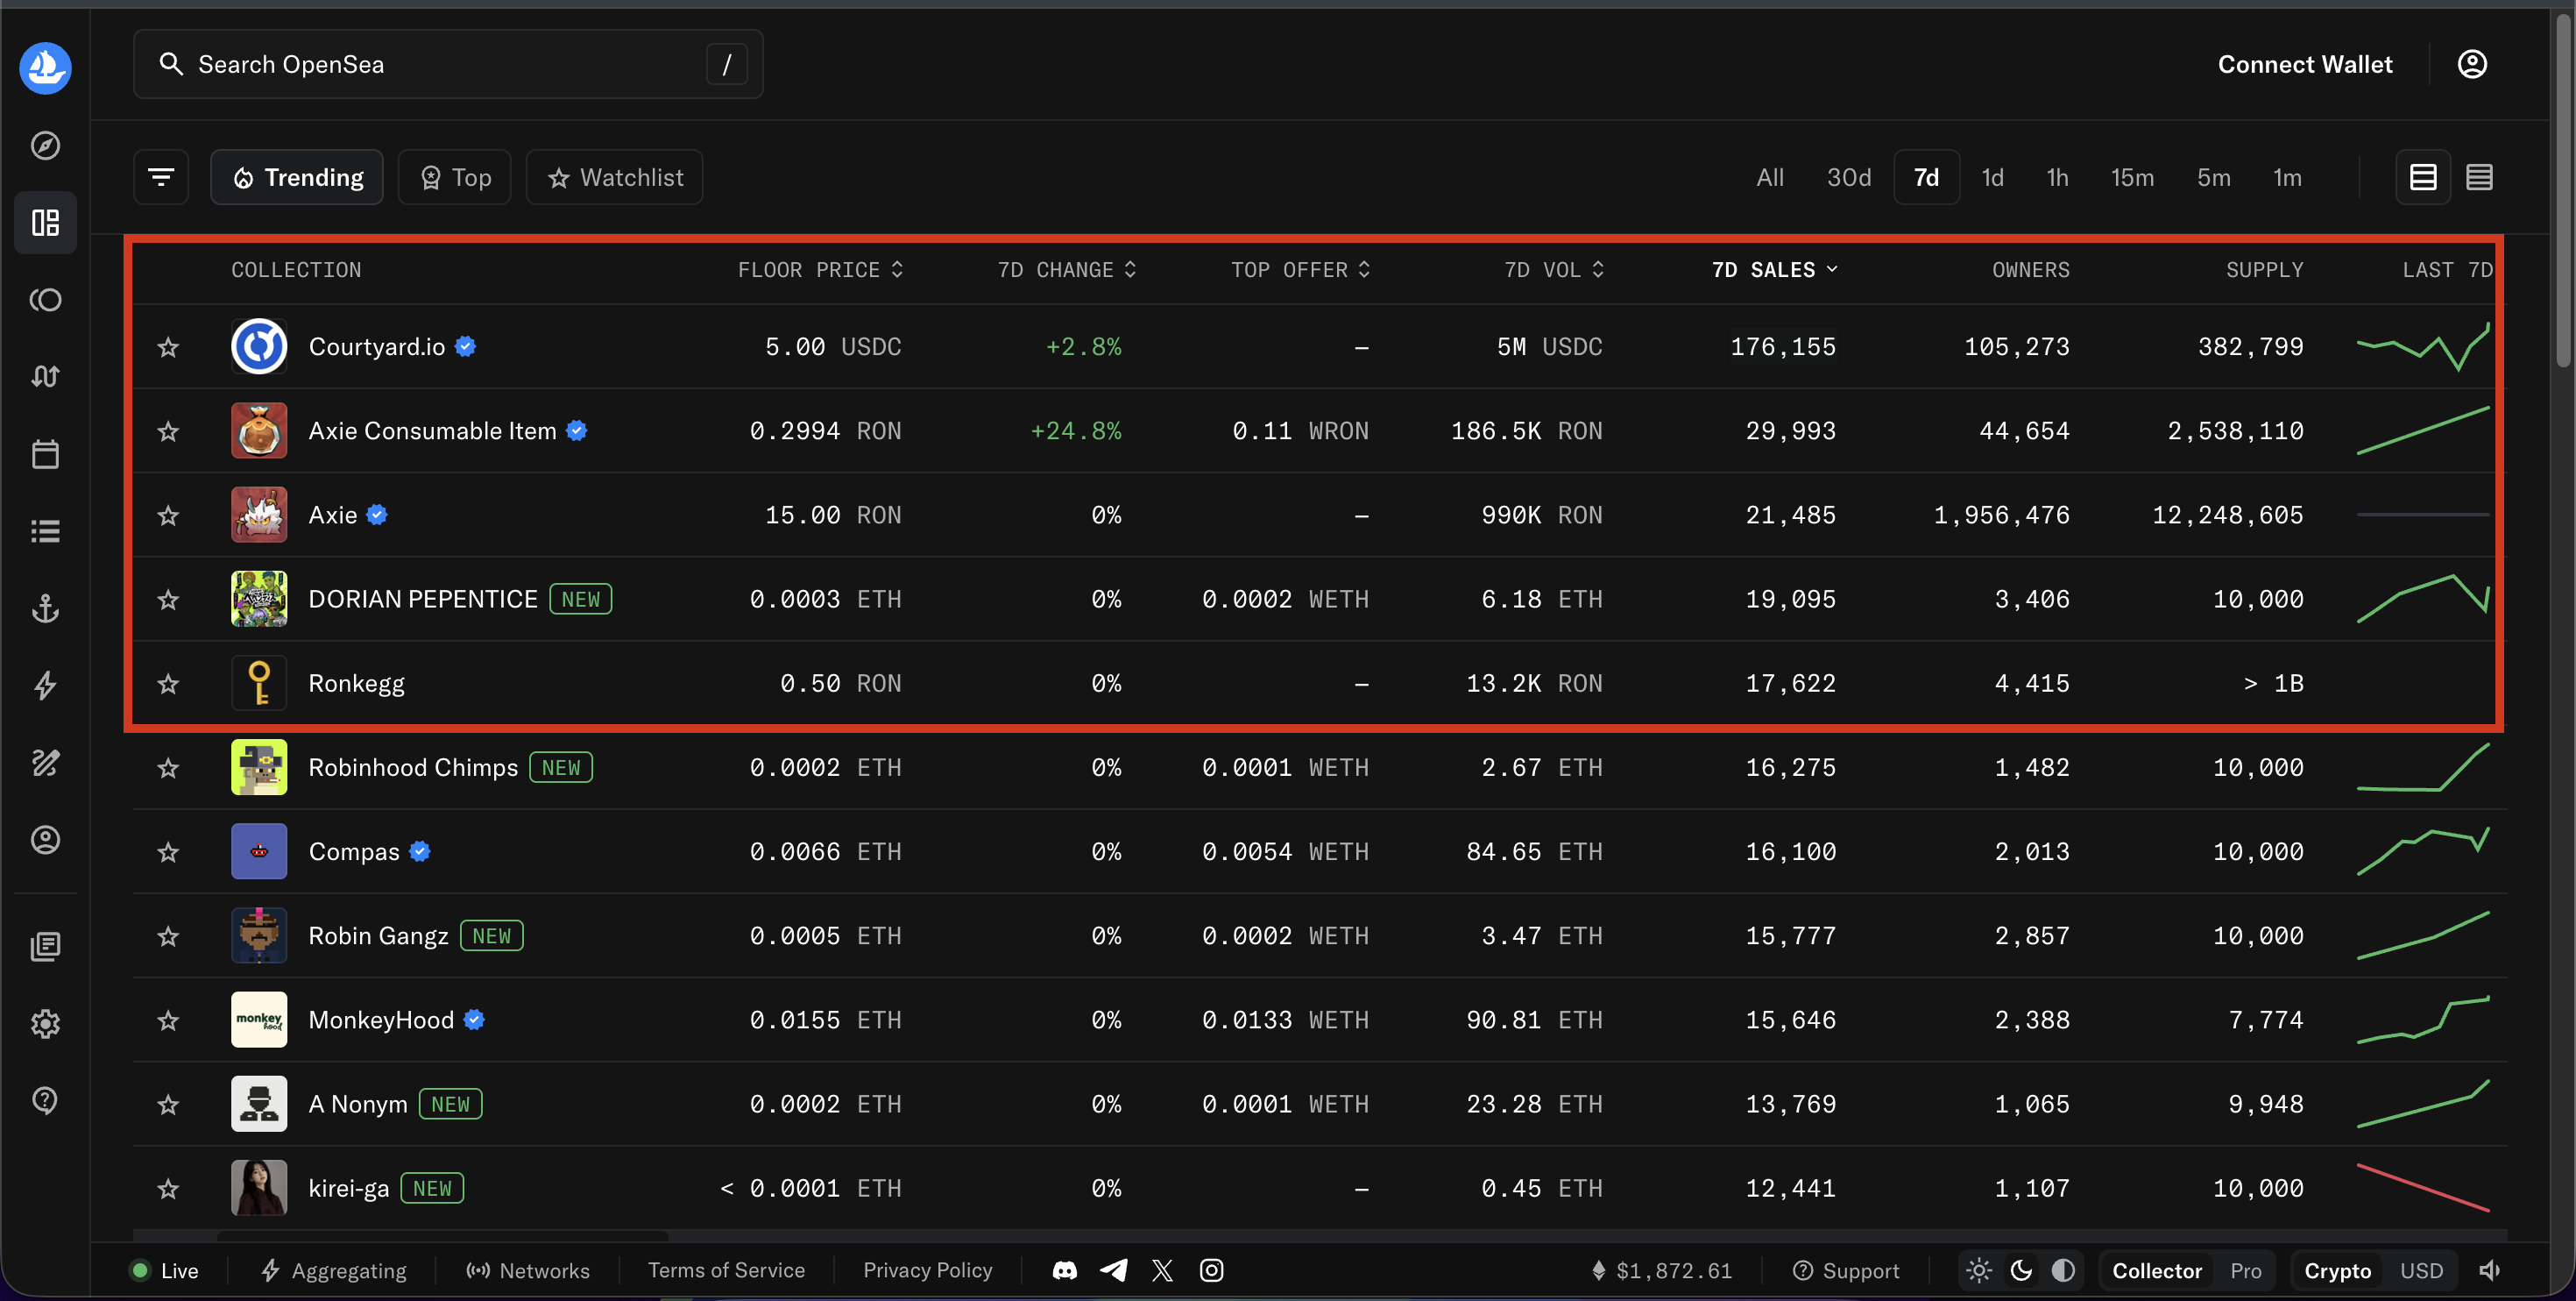Click the Aggregating lightning status in footer

click(334, 1270)
